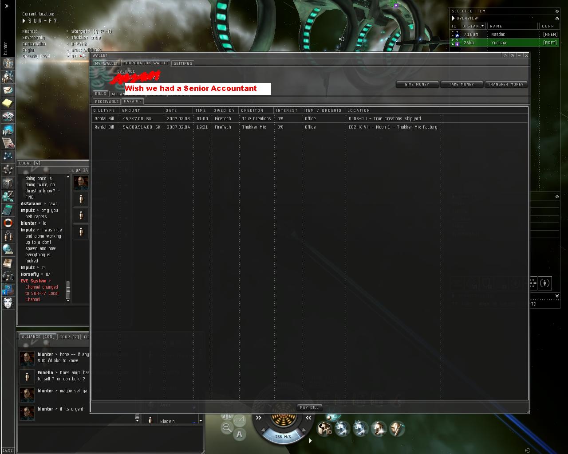Screen dimensions: 568x454
Task: Activate the last module icon on HUD
Action: (397, 429)
